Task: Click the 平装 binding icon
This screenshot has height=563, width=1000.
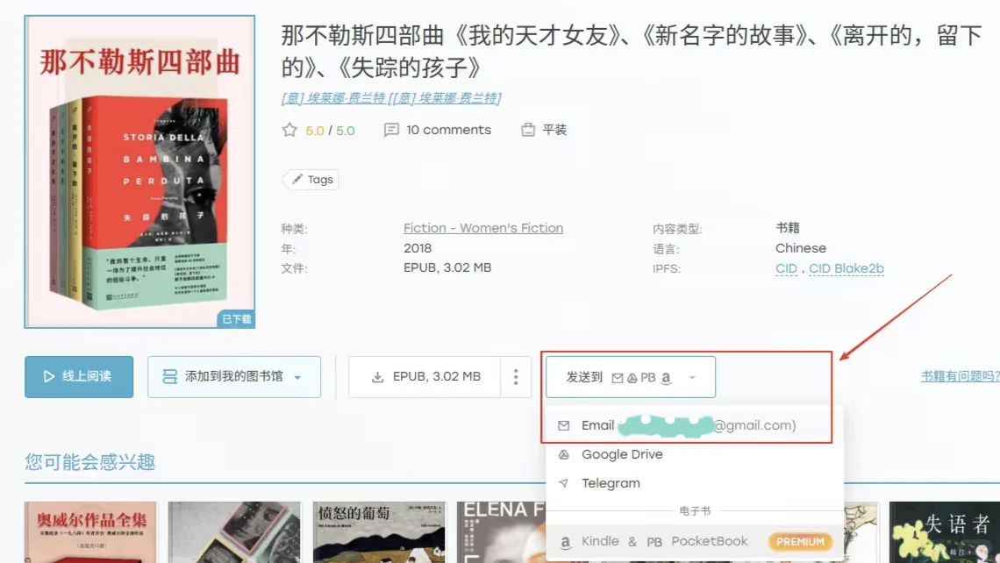Action: point(528,130)
